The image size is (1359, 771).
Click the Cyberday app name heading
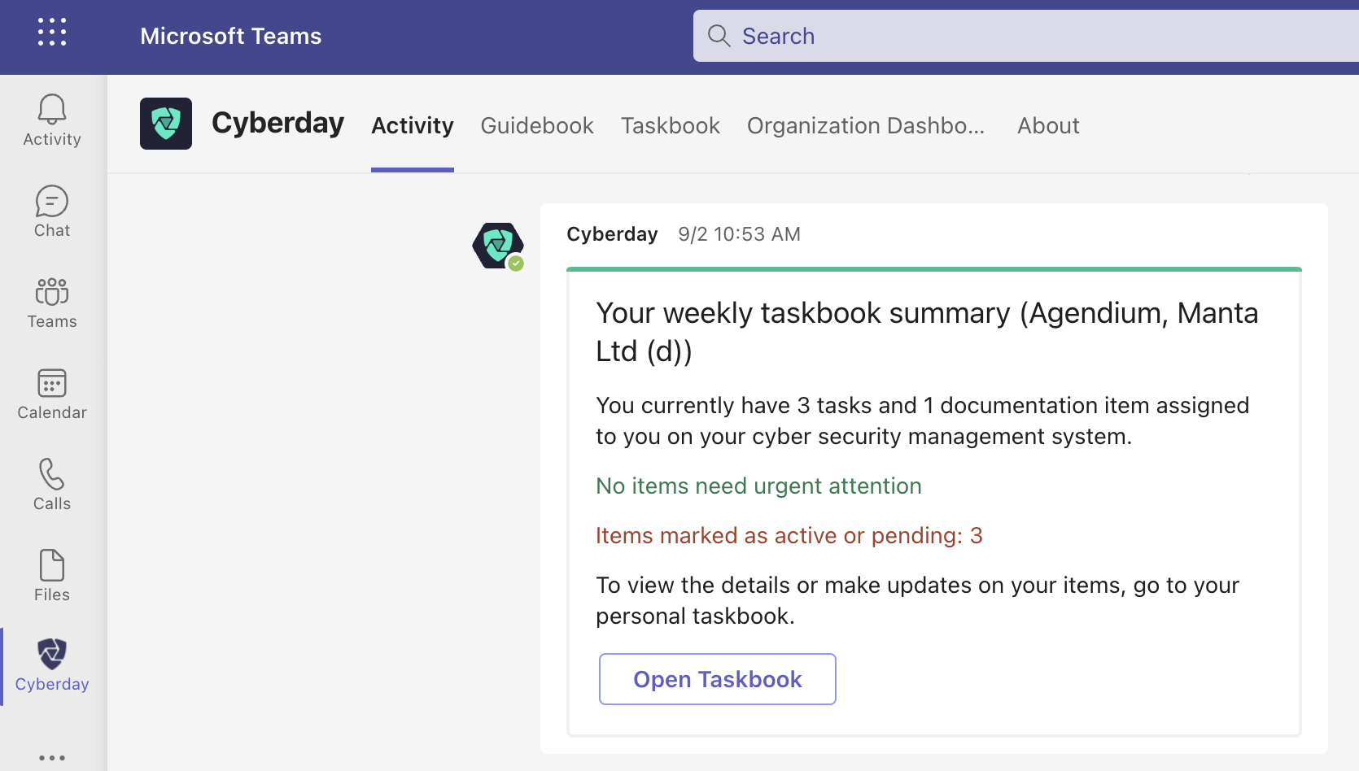tap(277, 123)
